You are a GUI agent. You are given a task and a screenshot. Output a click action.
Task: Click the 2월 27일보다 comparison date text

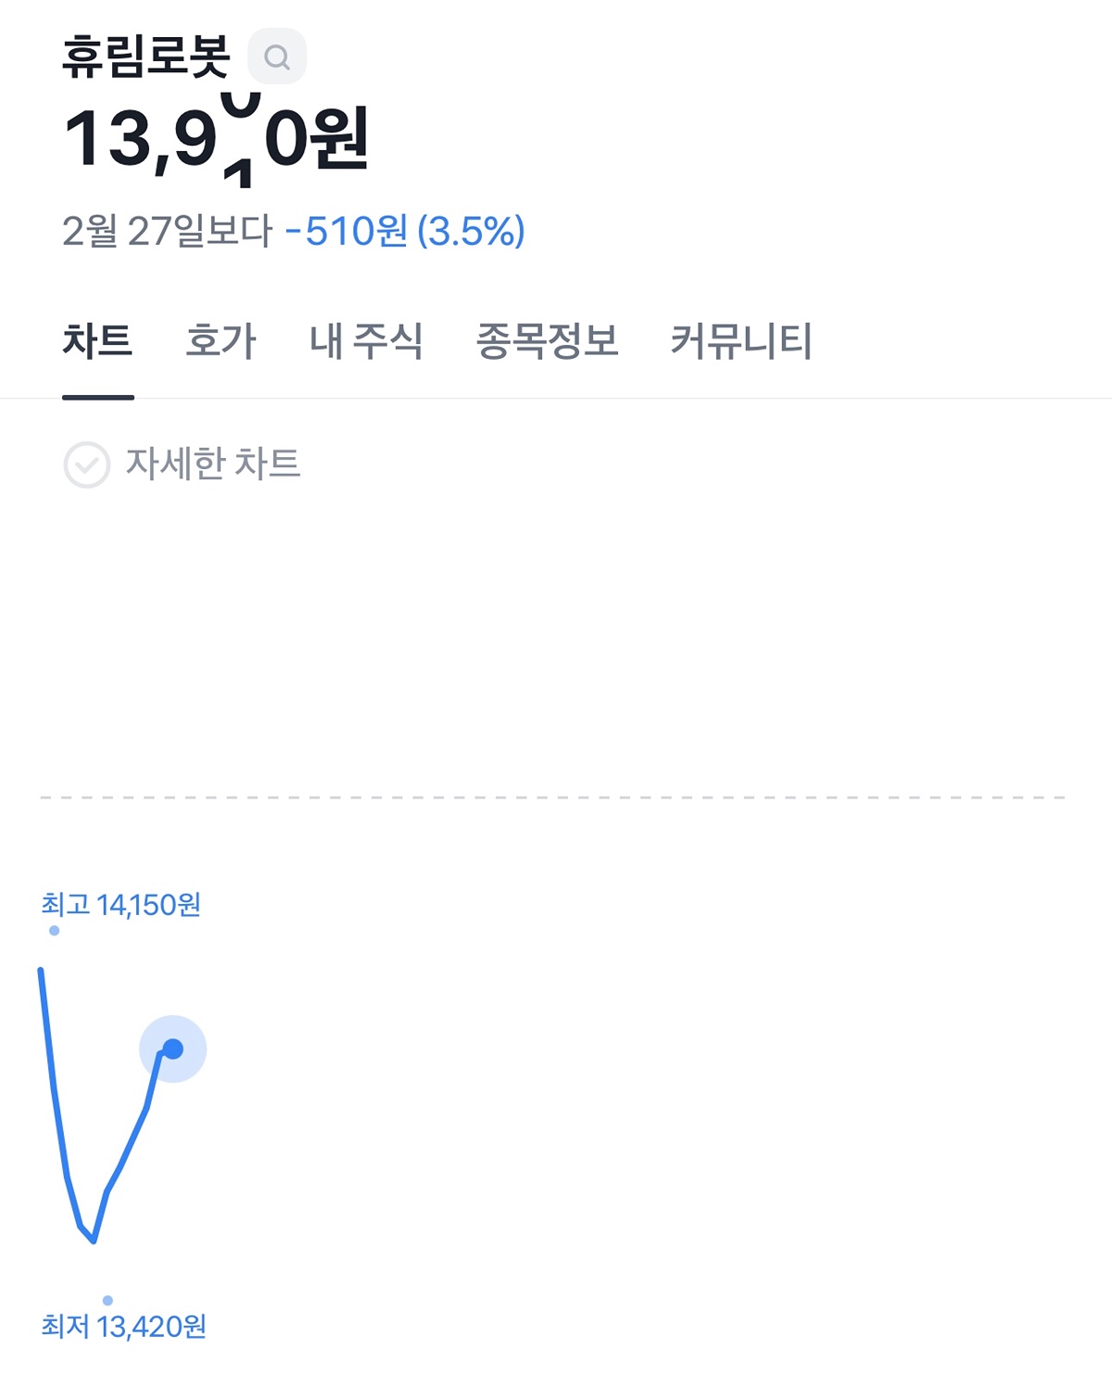point(168,231)
